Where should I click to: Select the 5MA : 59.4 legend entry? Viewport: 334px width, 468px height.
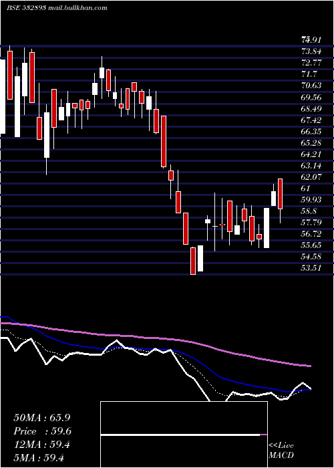(x=39, y=457)
